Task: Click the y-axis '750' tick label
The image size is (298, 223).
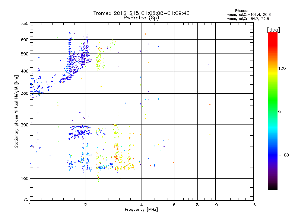Action: (x=25, y=23)
